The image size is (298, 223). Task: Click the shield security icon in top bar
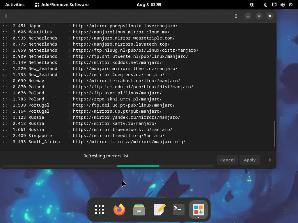pos(252,5)
